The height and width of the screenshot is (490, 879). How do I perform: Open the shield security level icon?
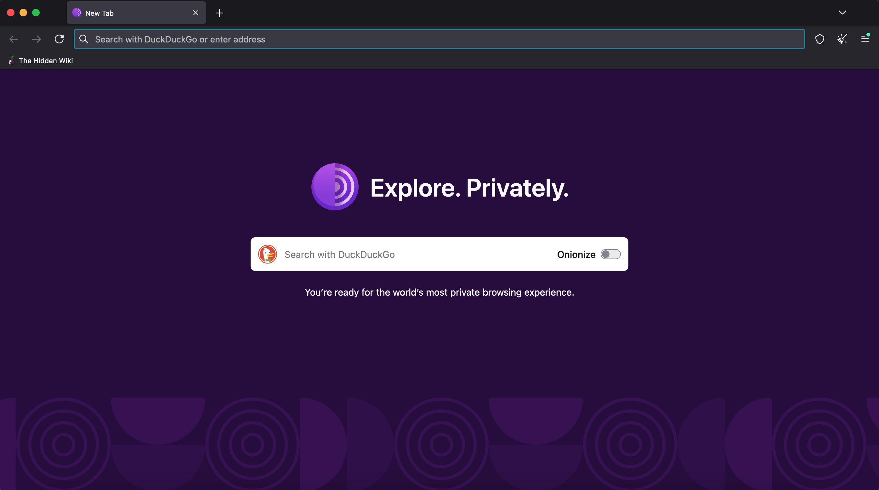coord(819,39)
